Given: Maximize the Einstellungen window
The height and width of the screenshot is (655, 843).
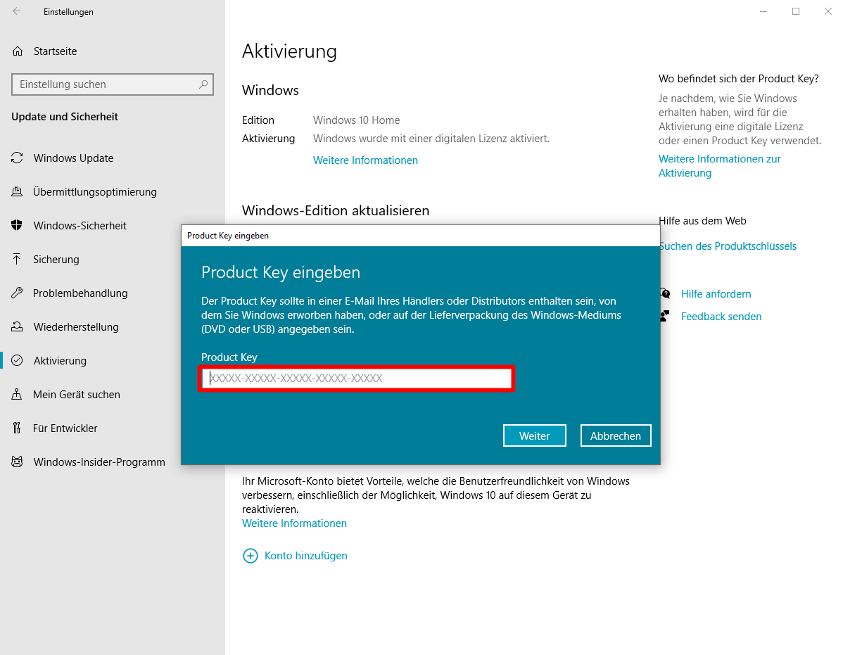Looking at the screenshot, I should pos(796,11).
